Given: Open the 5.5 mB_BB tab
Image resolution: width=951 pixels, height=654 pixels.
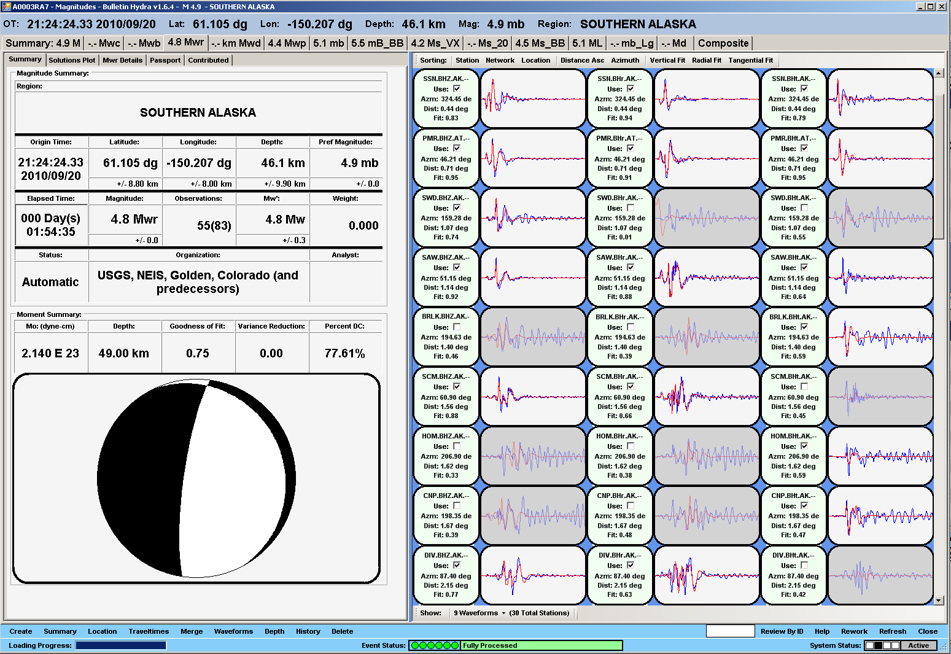Looking at the screenshot, I should (x=378, y=43).
